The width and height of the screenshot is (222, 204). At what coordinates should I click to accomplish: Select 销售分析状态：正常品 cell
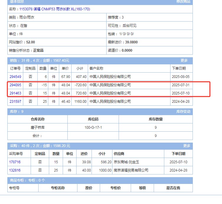click(x=57, y=50)
